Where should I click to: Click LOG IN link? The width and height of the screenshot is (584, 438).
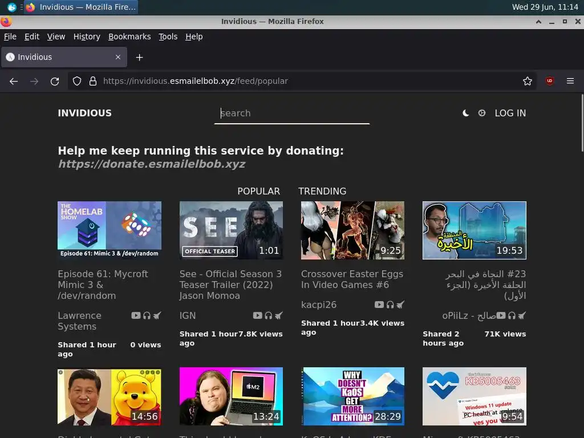tap(510, 113)
